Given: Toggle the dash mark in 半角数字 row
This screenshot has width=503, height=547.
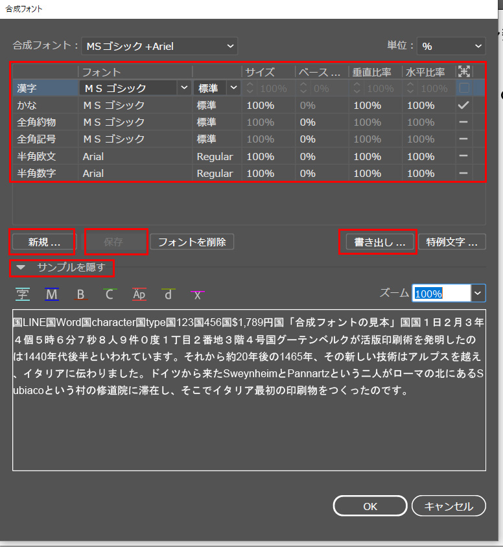Looking at the screenshot, I should coord(463,173).
